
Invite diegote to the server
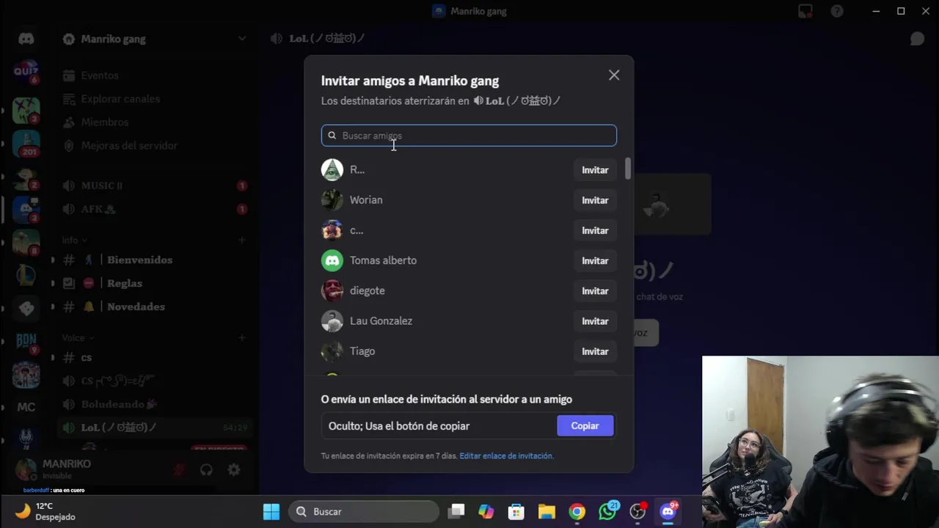[x=595, y=291]
